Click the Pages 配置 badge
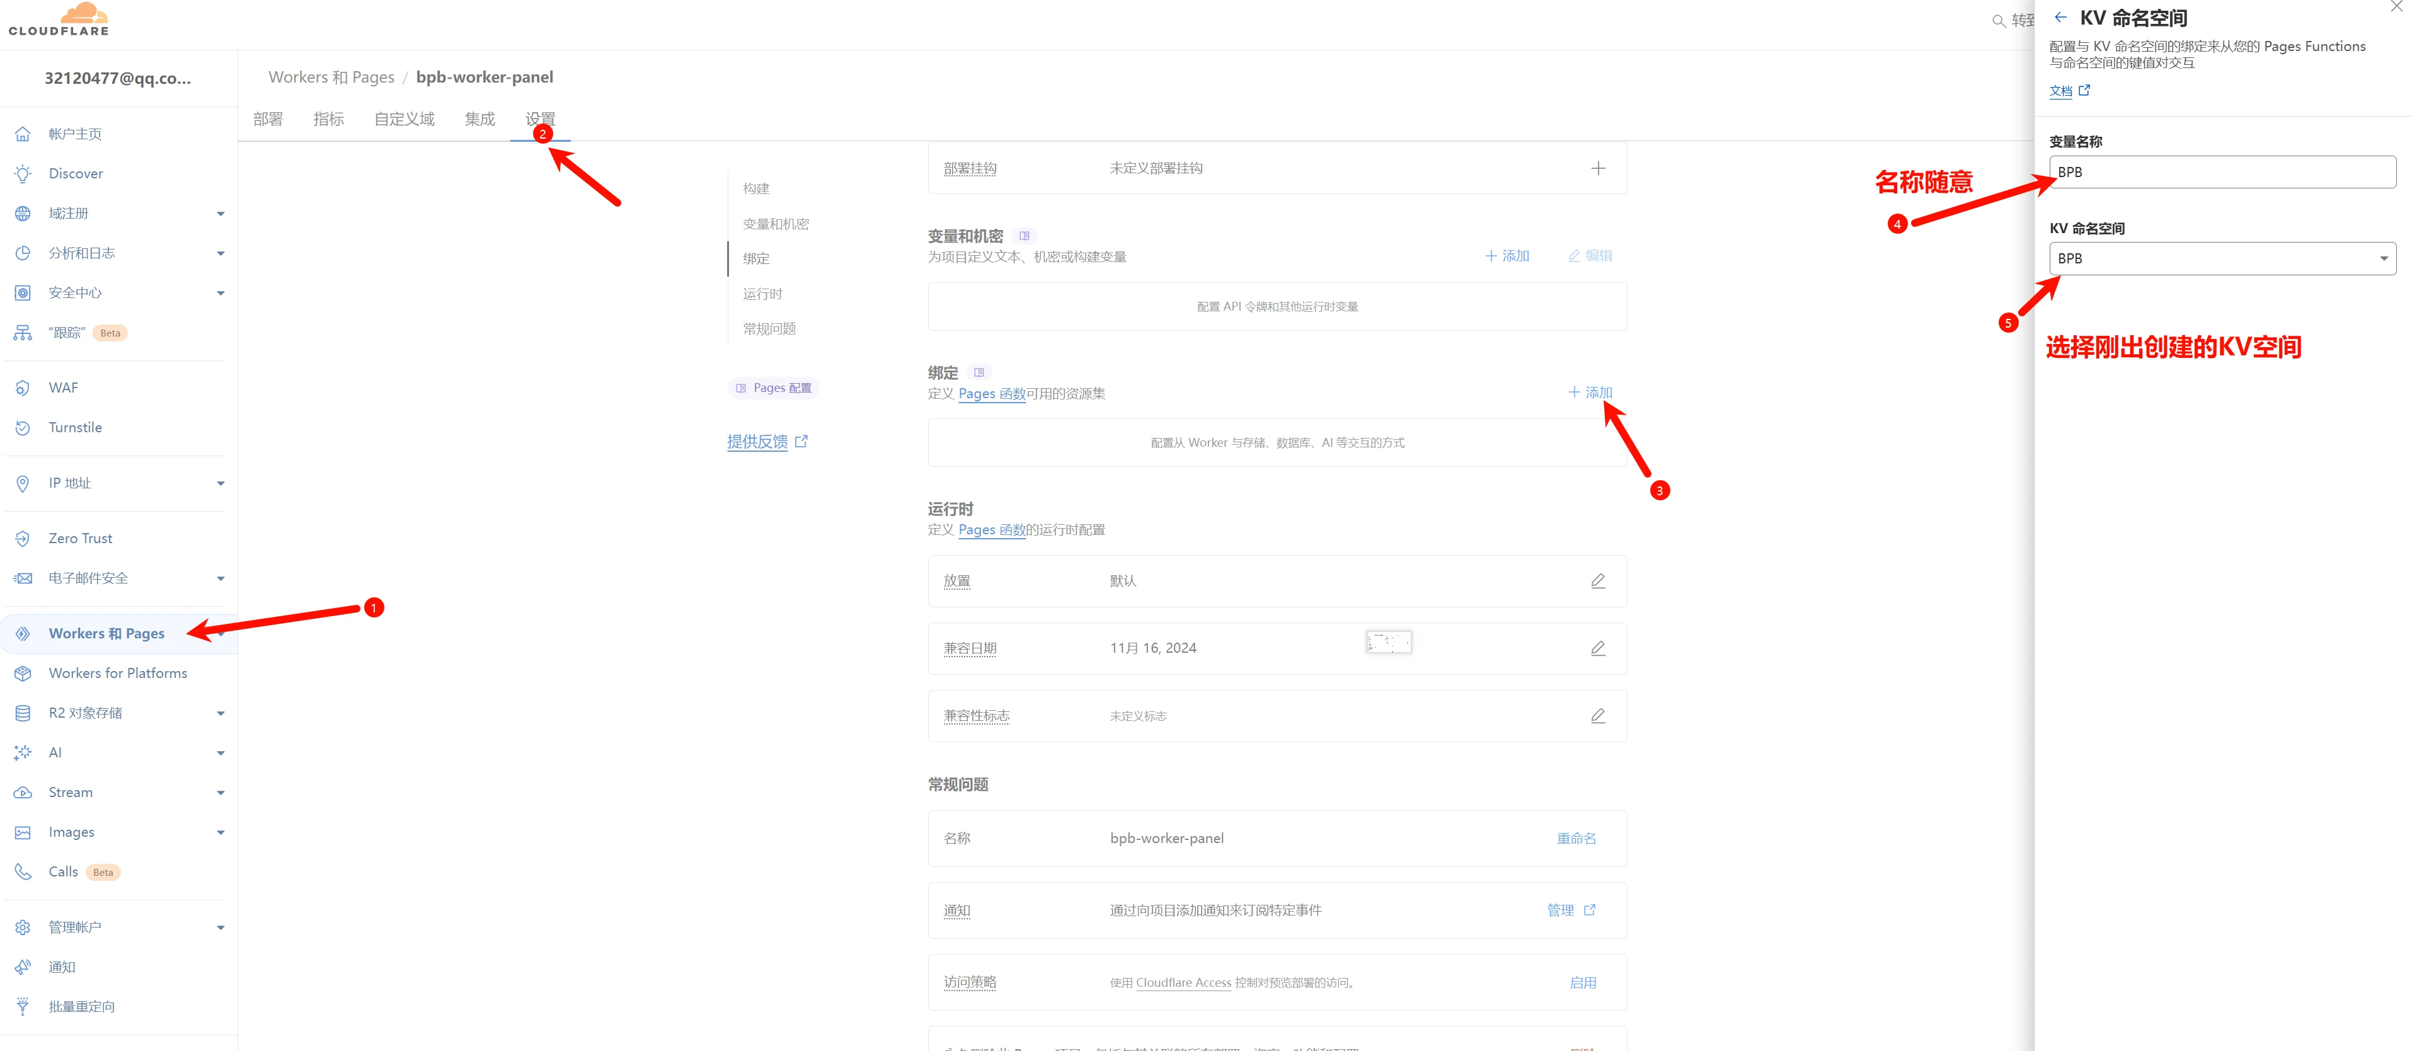The image size is (2412, 1051). pos(773,388)
